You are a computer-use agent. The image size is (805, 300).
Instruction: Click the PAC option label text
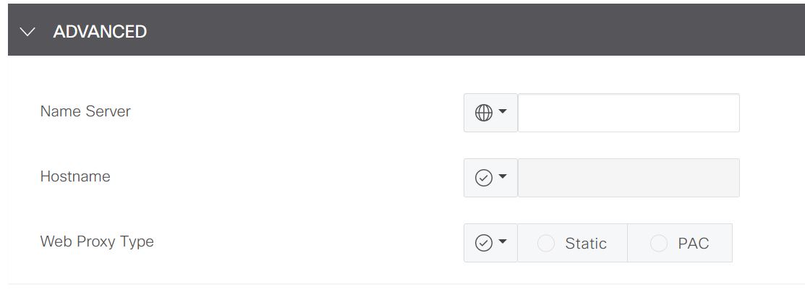click(693, 244)
